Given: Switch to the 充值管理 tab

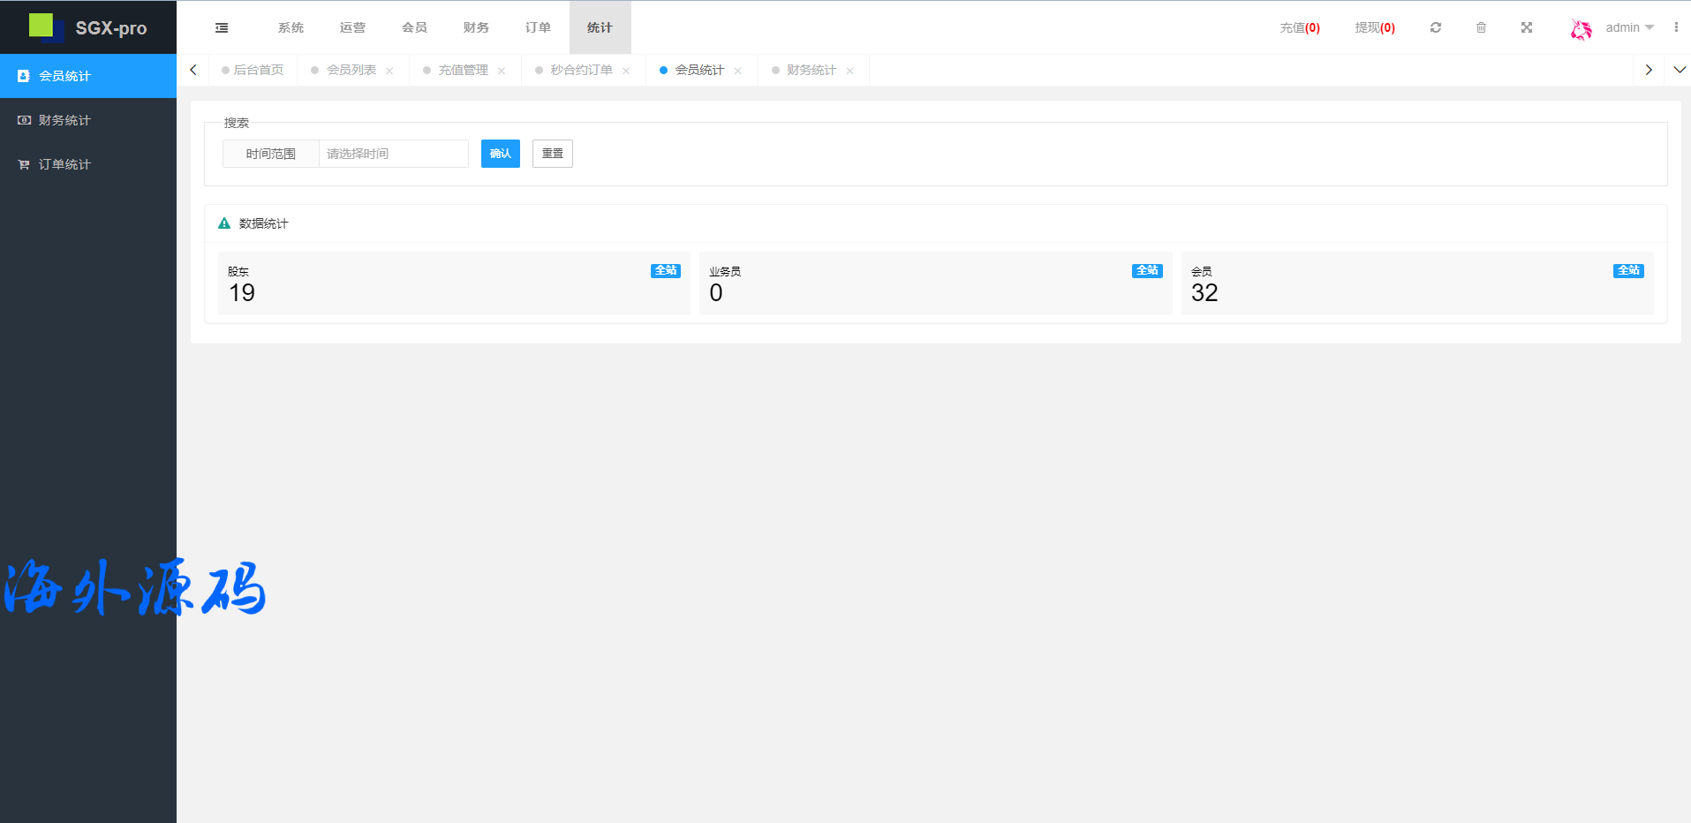Looking at the screenshot, I should tap(463, 71).
